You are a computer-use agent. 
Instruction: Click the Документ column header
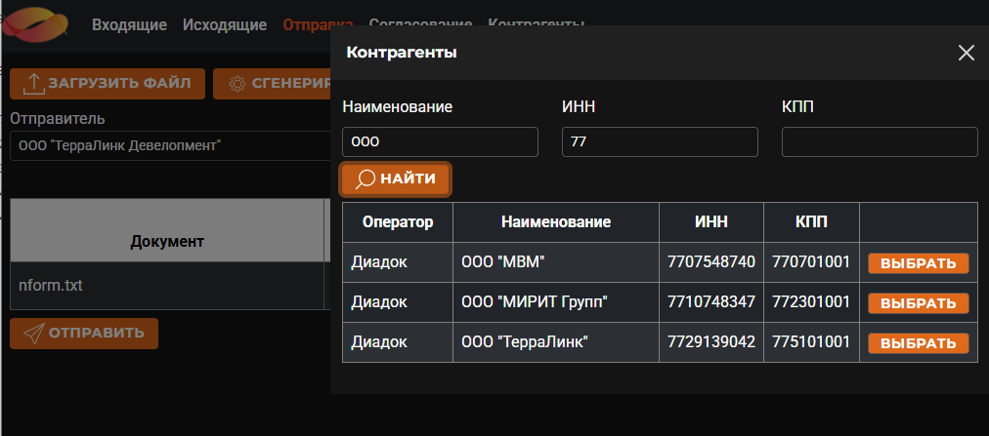[167, 241]
